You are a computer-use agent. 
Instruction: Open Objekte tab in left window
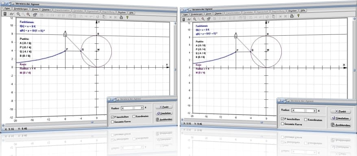click(x=47, y=10)
